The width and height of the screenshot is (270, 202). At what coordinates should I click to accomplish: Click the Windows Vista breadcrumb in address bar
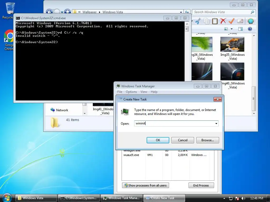pos(113,12)
